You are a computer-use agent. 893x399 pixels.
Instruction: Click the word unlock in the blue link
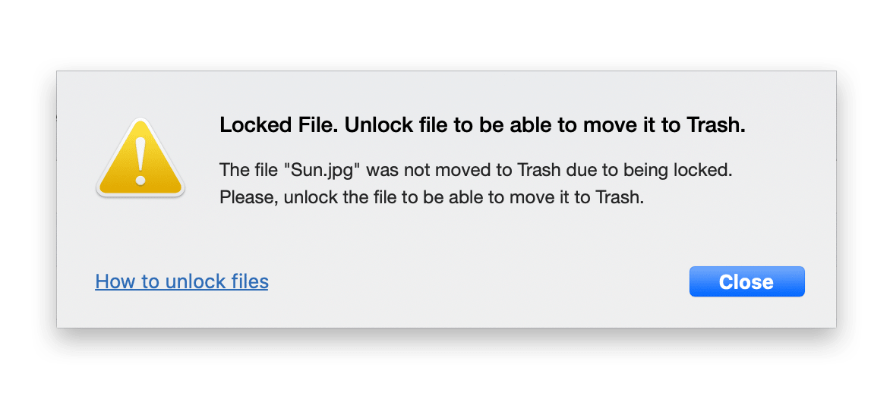tap(193, 281)
